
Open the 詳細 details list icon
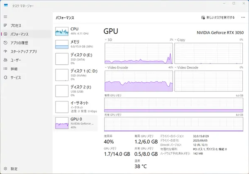5,69
